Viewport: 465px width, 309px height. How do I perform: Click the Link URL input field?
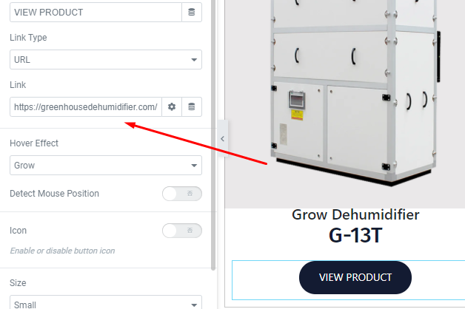(86, 107)
